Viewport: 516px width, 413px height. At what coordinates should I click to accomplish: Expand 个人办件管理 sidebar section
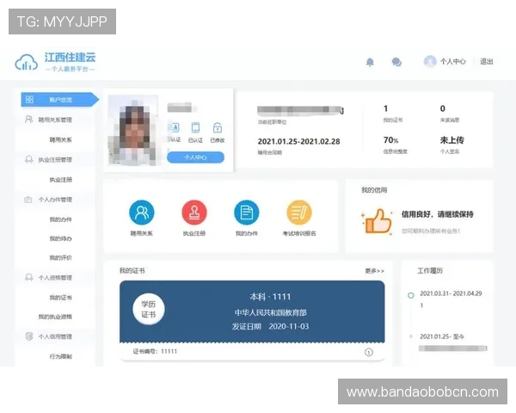(55, 200)
